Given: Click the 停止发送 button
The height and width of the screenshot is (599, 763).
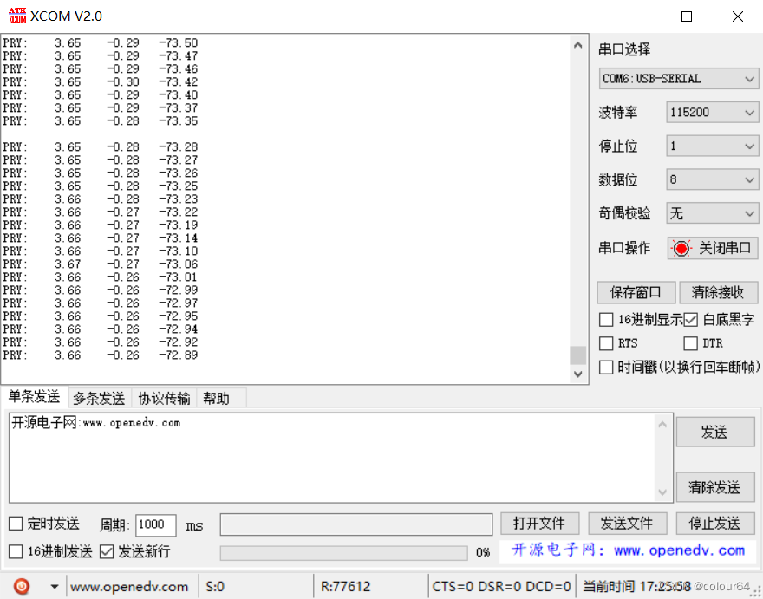Looking at the screenshot, I should tap(714, 524).
